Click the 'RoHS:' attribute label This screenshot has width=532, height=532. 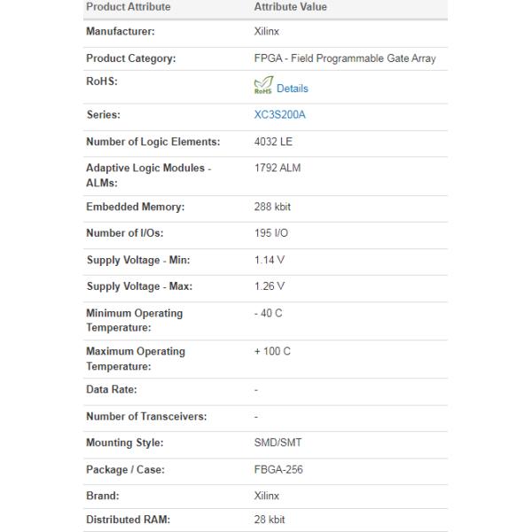(102, 82)
